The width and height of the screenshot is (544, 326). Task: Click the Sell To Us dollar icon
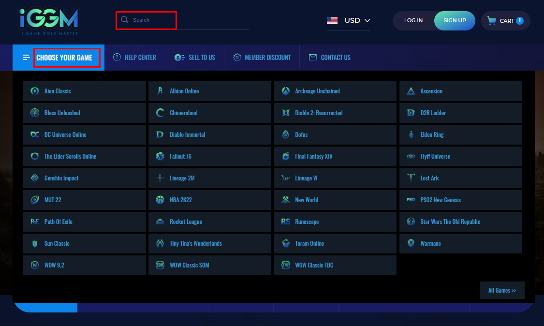pos(179,57)
